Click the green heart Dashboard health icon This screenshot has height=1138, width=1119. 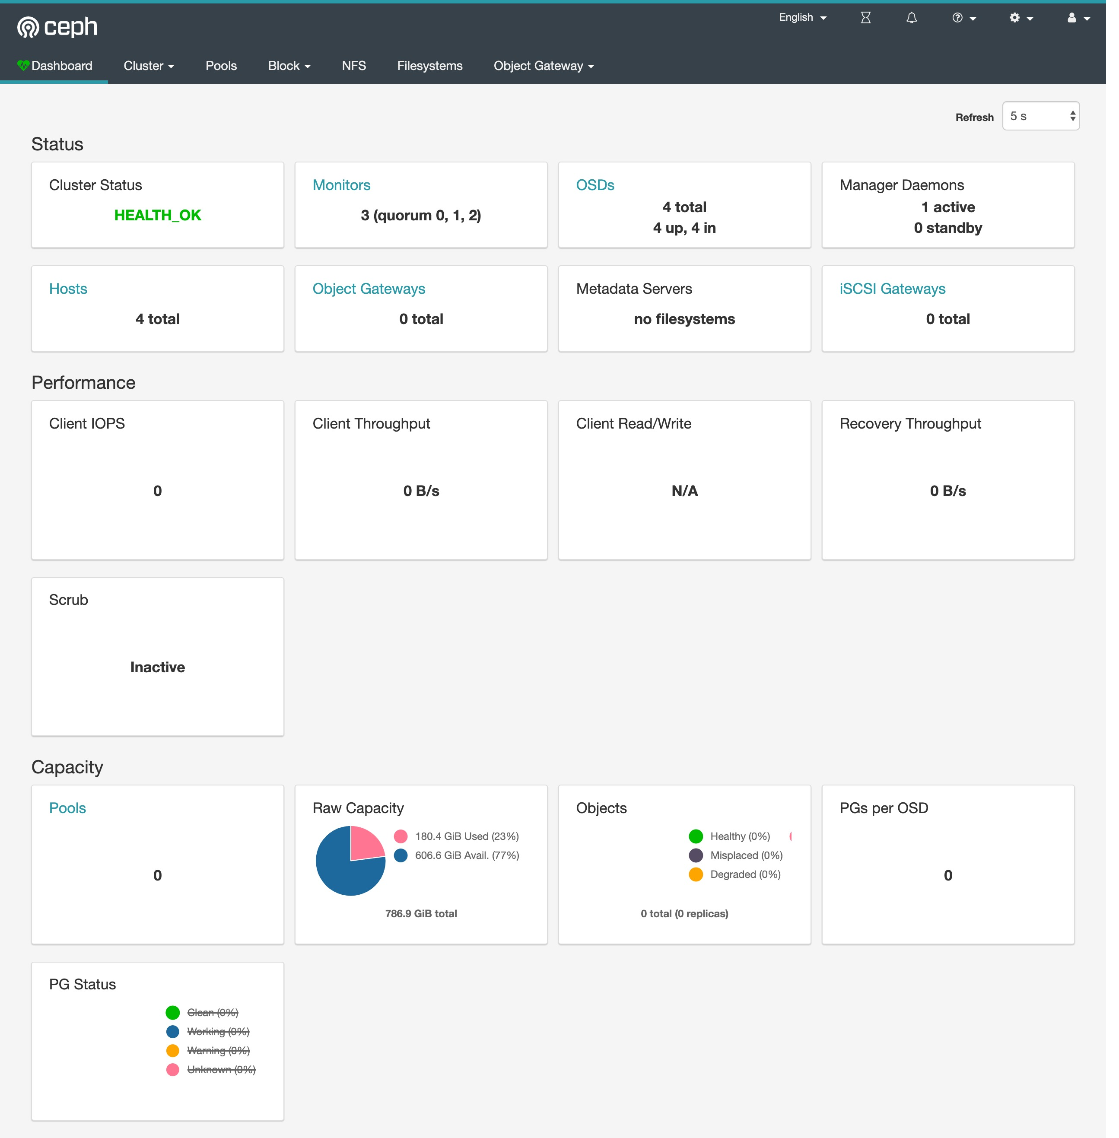pyautogui.click(x=23, y=65)
